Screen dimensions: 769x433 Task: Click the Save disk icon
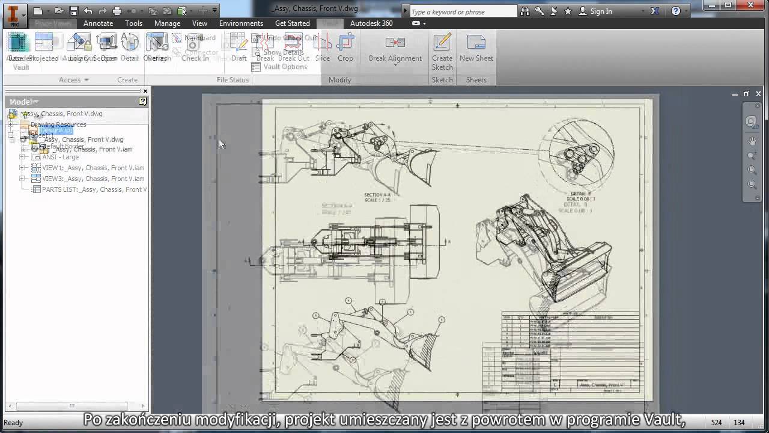tap(73, 11)
